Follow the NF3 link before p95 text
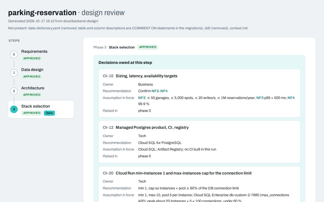The width and height of the screenshot is (324, 202). pyautogui.click(x=260, y=98)
